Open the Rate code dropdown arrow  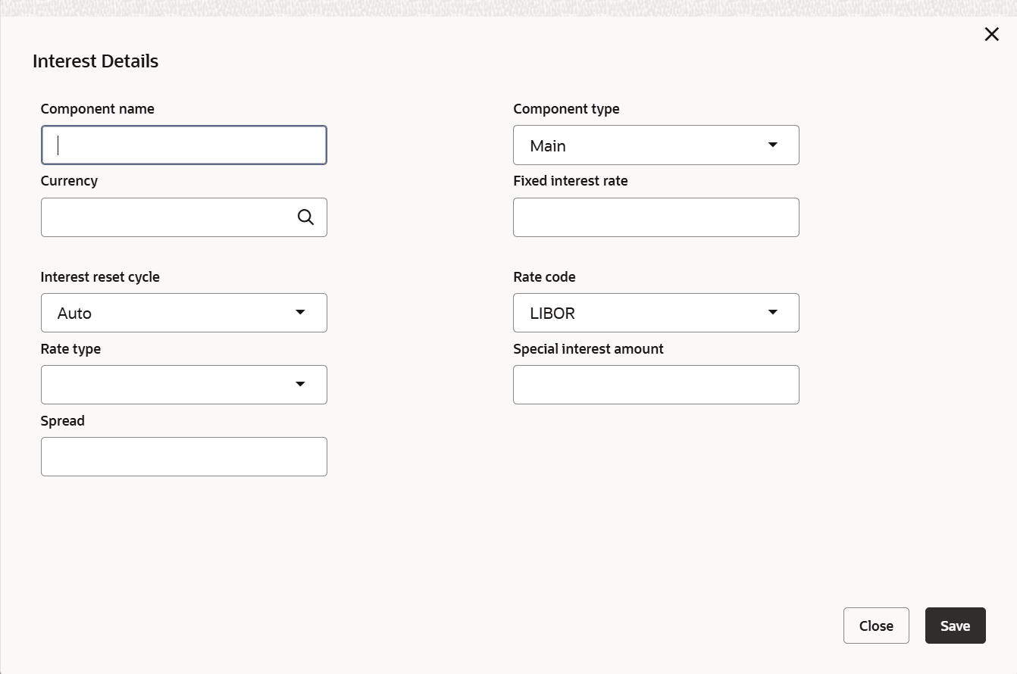[x=772, y=312]
